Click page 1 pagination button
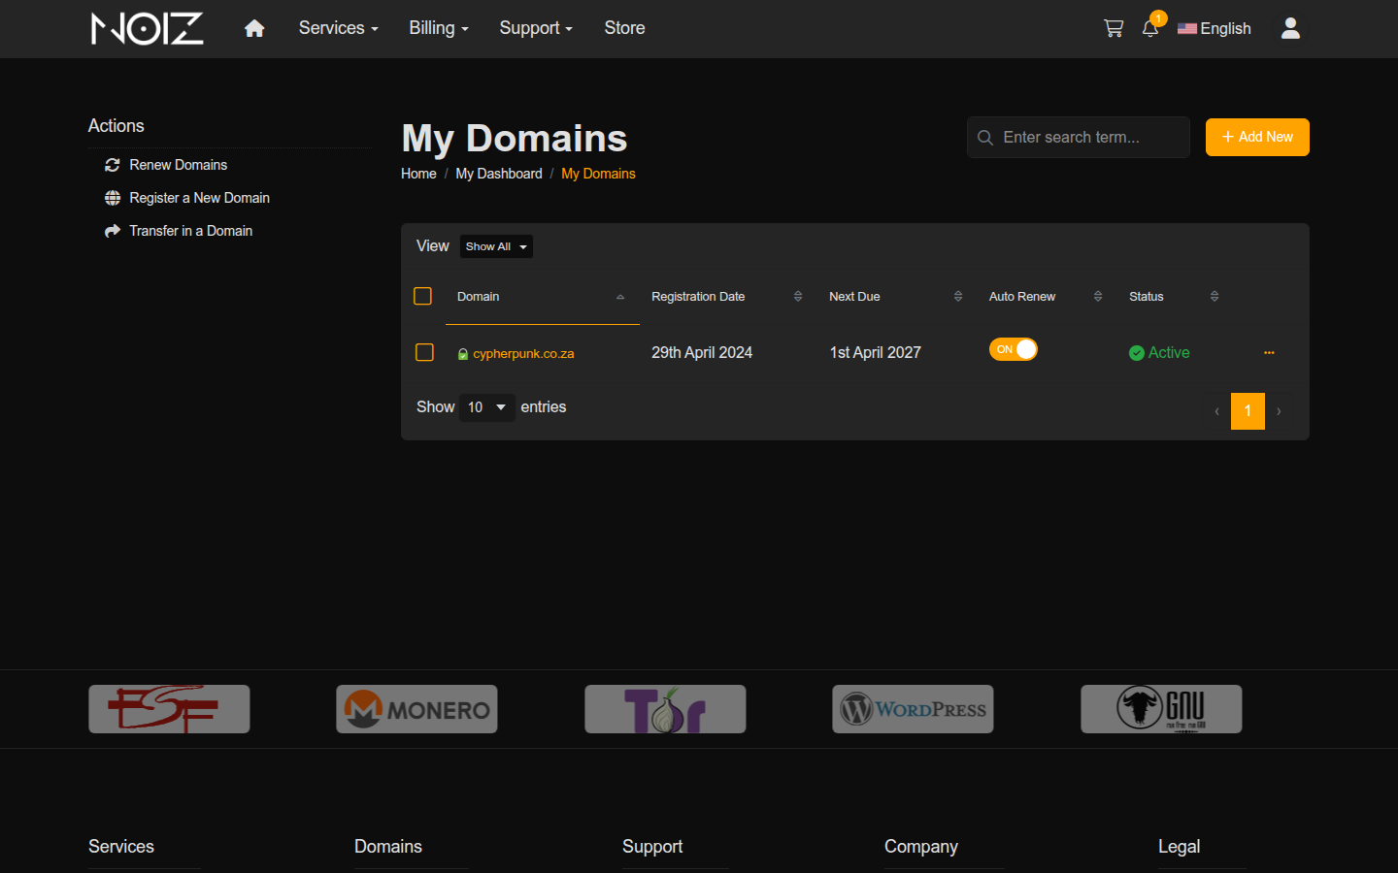The width and height of the screenshot is (1398, 873). click(1248, 411)
